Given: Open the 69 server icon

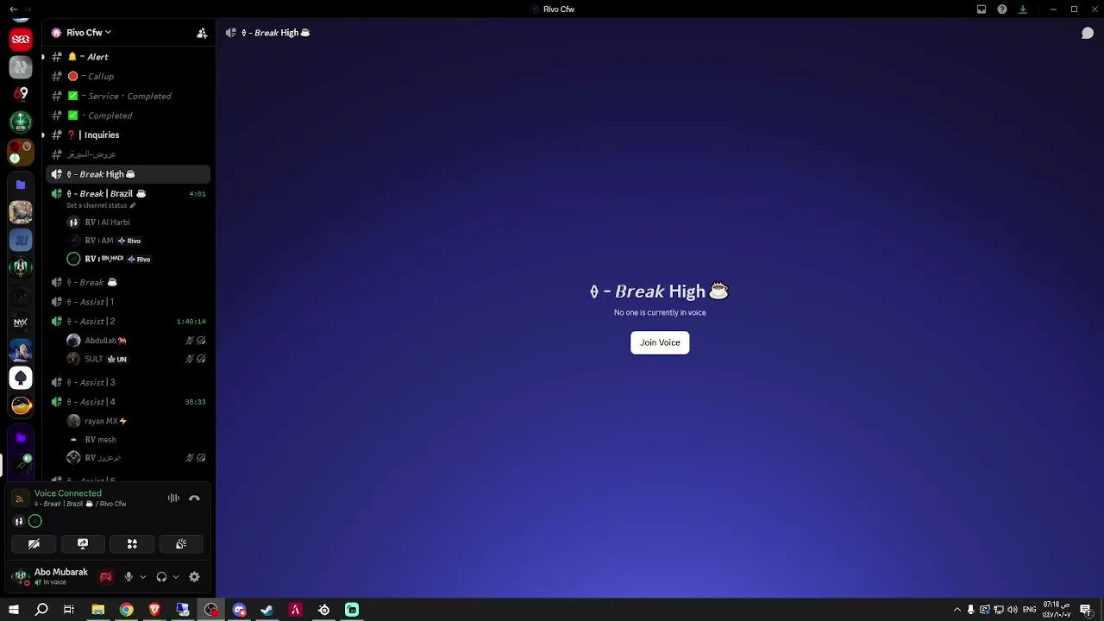Looking at the screenshot, I should [21, 93].
